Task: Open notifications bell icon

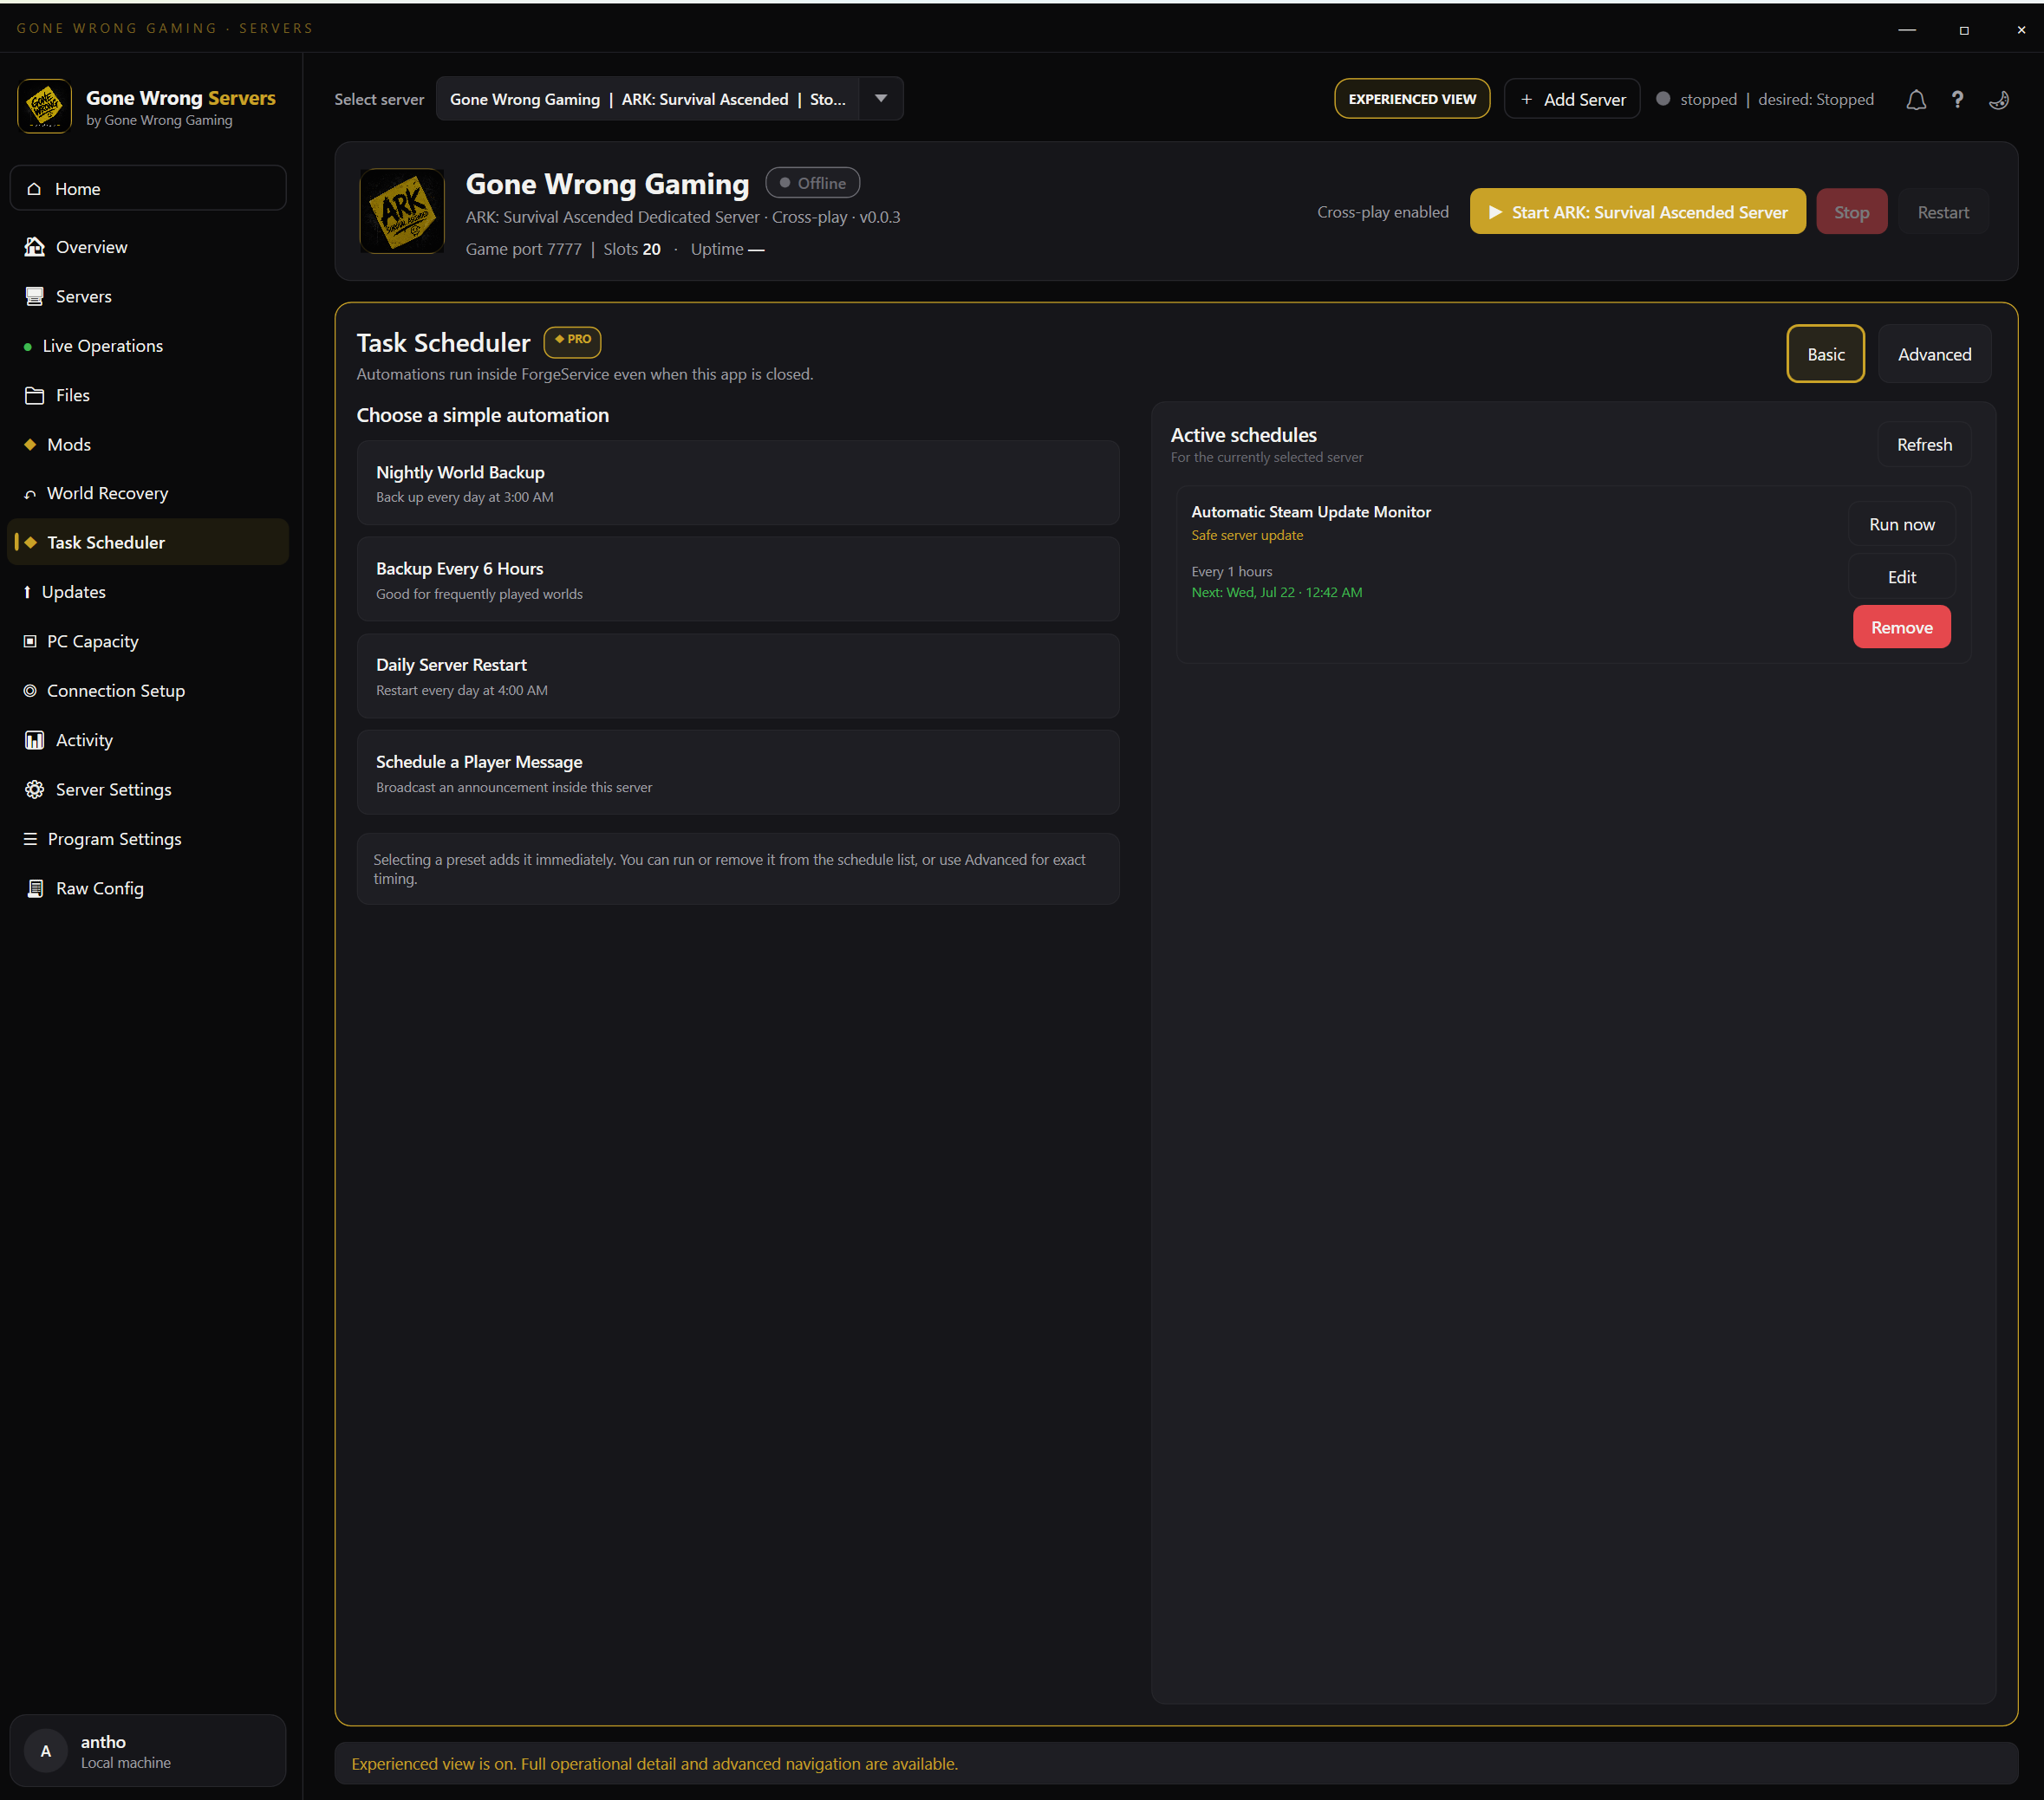Action: point(1915,99)
